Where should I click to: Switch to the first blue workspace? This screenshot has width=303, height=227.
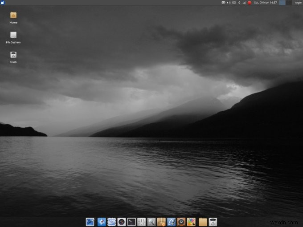coord(283,3)
